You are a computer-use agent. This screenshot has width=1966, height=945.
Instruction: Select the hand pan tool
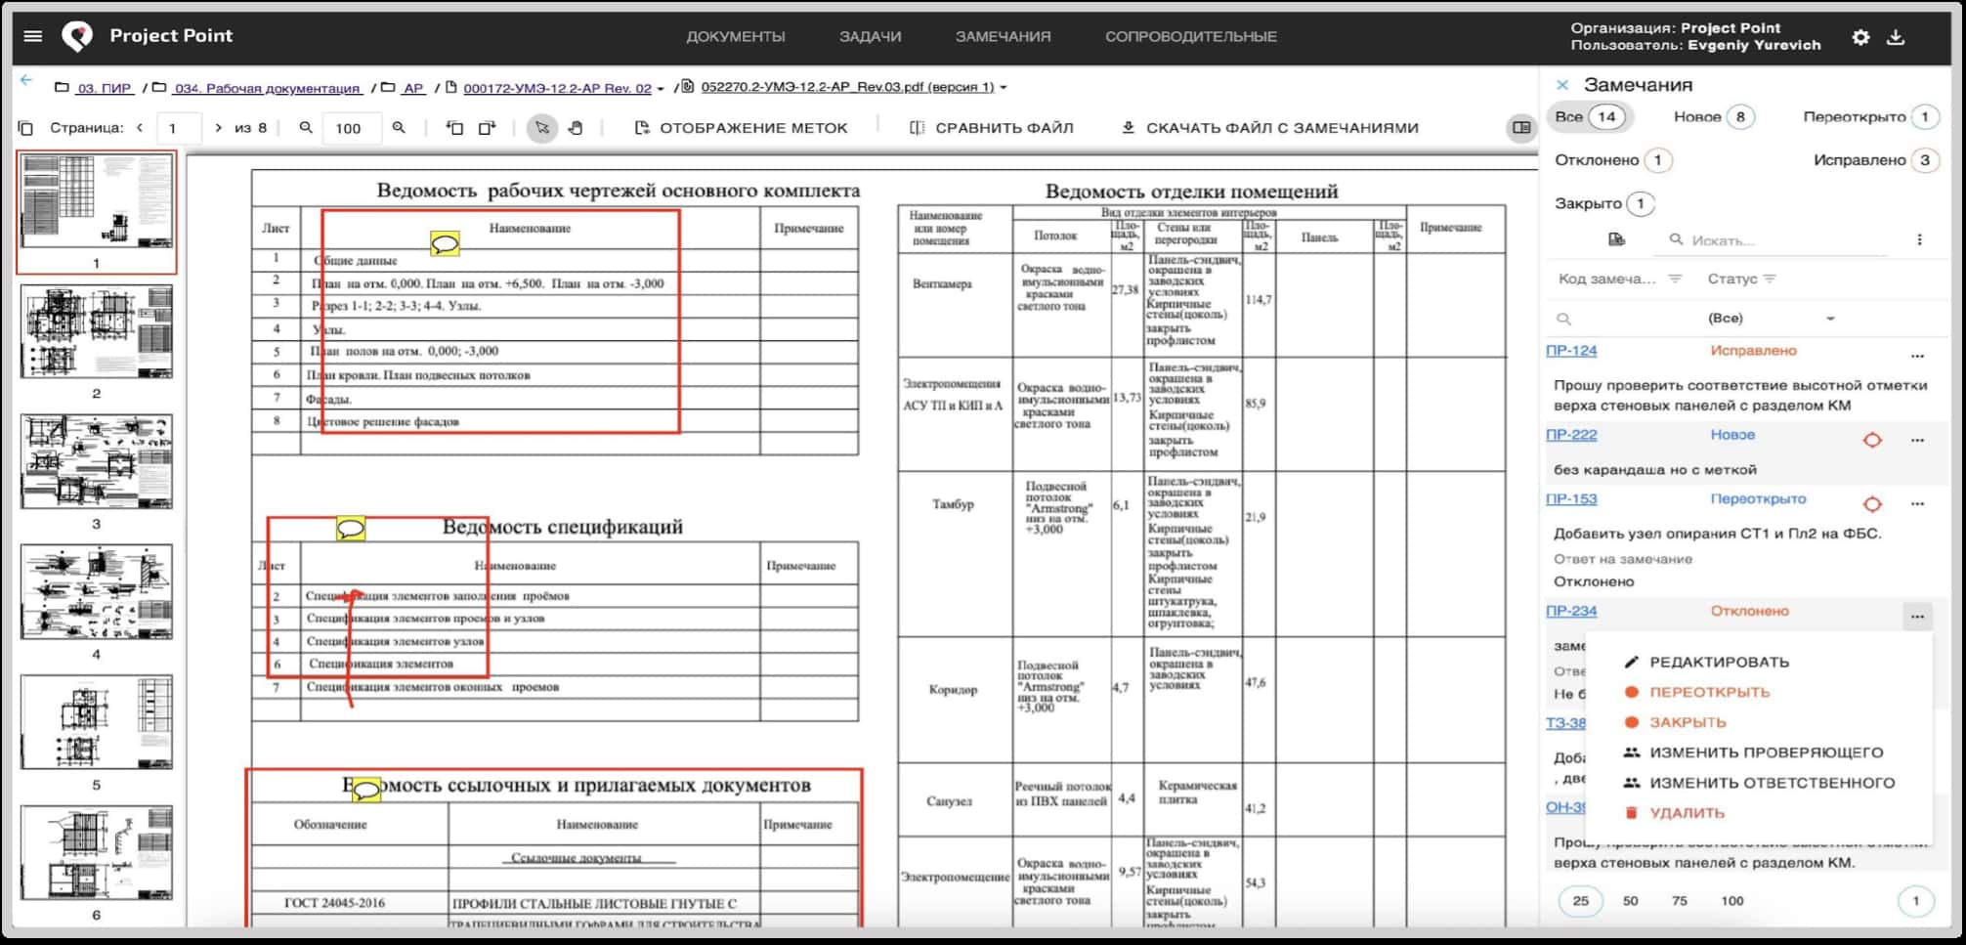pyautogui.click(x=576, y=128)
